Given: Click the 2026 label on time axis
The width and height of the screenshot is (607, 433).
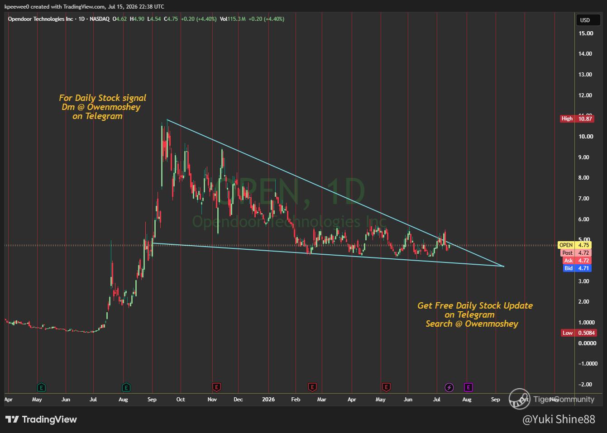Looking at the screenshot, I should pyautogui.click(x=268, y=400).
